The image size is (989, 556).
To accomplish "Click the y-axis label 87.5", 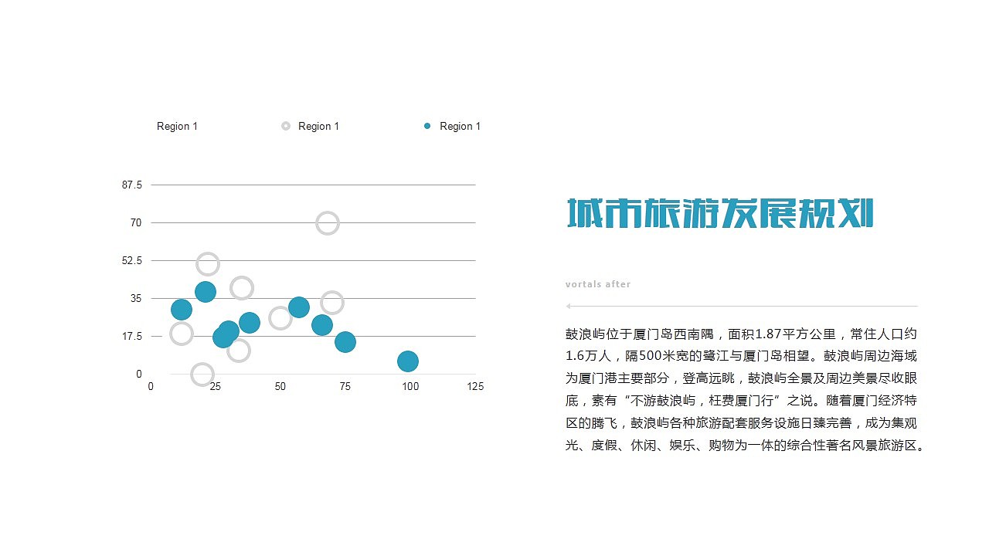I will click(x=132, y=185).
